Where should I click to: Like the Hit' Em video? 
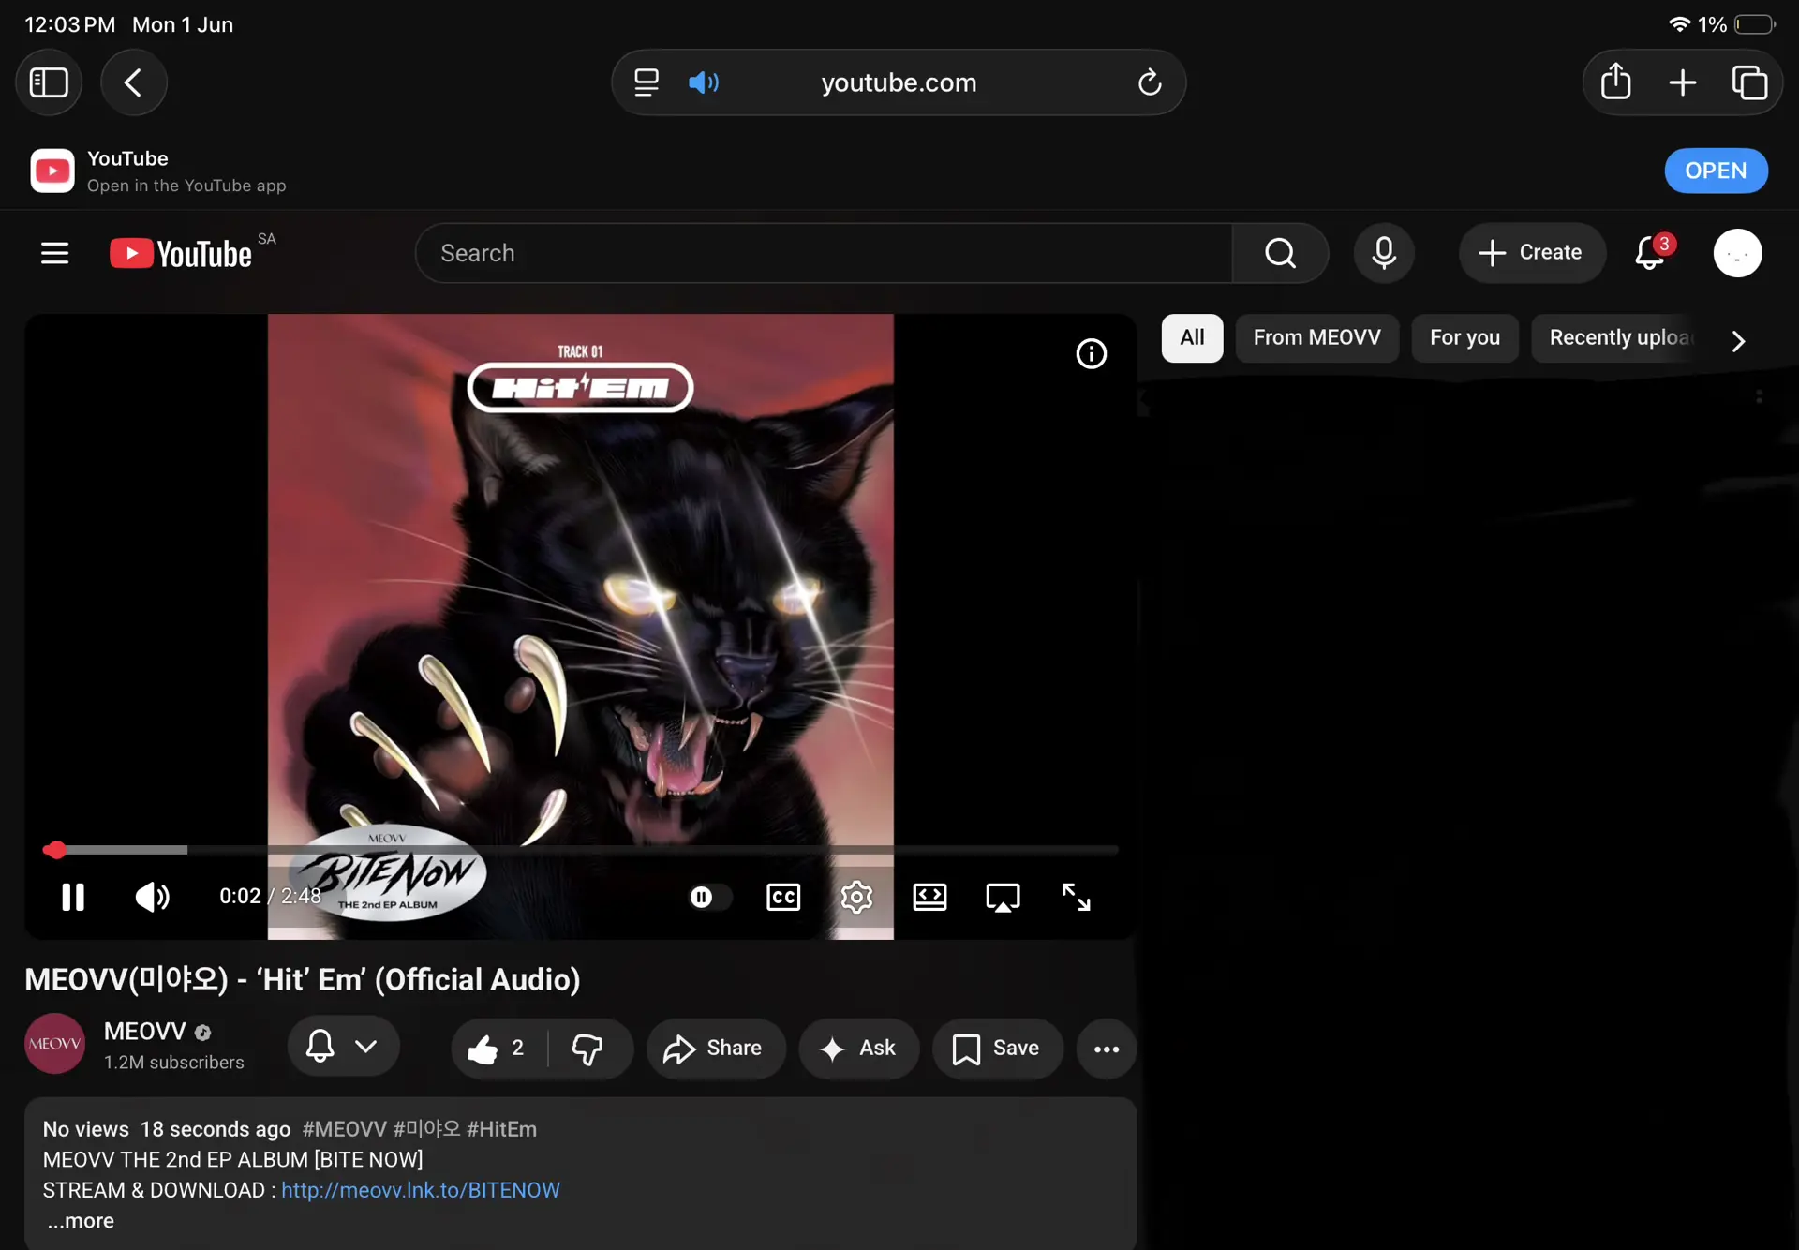coord(498,1048)
